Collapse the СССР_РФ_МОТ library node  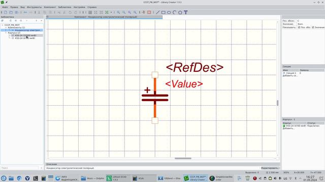coord(3,25)
